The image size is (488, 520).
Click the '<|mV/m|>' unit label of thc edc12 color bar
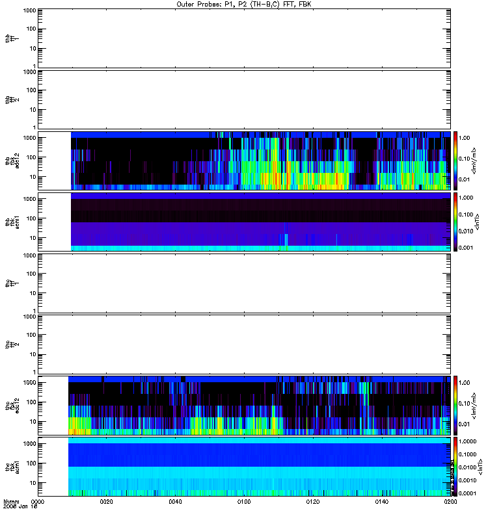474,405
